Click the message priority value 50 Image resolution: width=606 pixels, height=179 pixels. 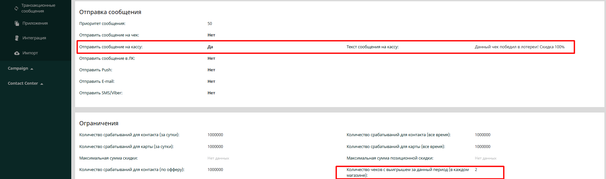pyautogui.click(x=210, y=24)
